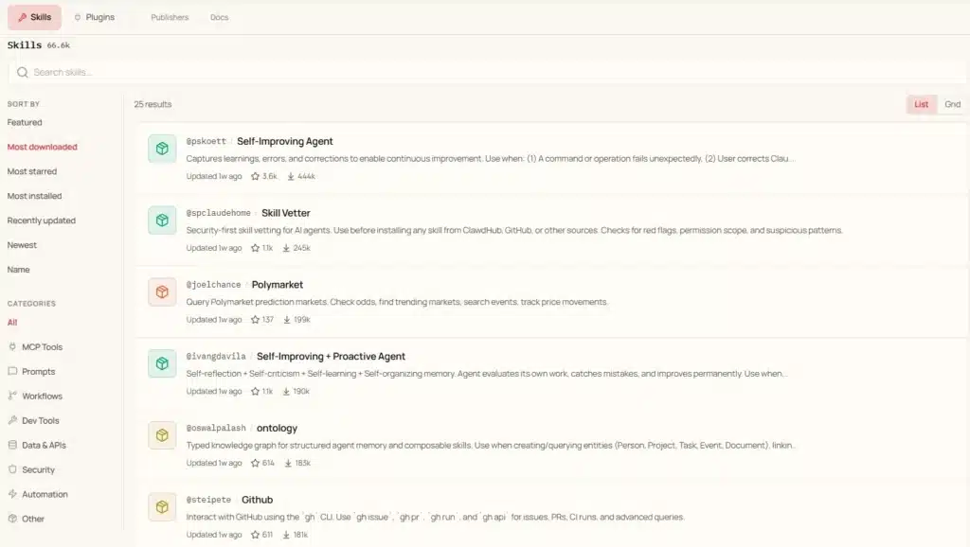View publisher @joelchance

213,285
